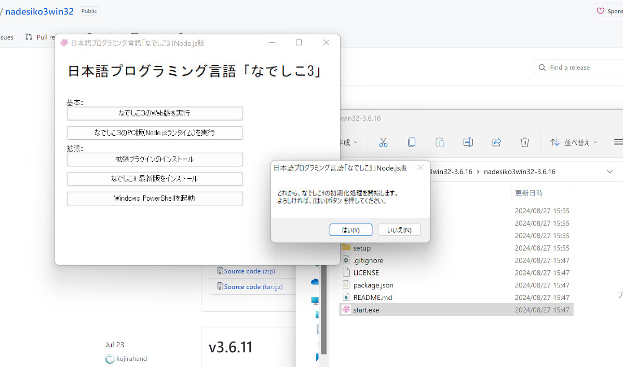Open the Source code (zip) link

[x=250, y=271]
